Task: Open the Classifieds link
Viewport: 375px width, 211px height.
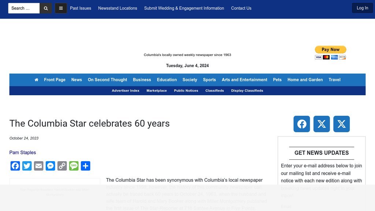Action: (x=215, y=91)
